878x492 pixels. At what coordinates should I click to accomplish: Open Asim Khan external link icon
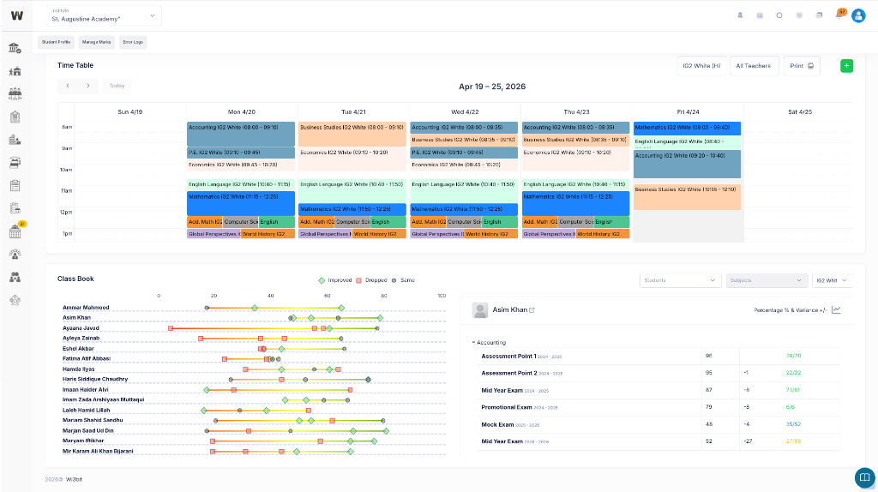pos(532,310)
